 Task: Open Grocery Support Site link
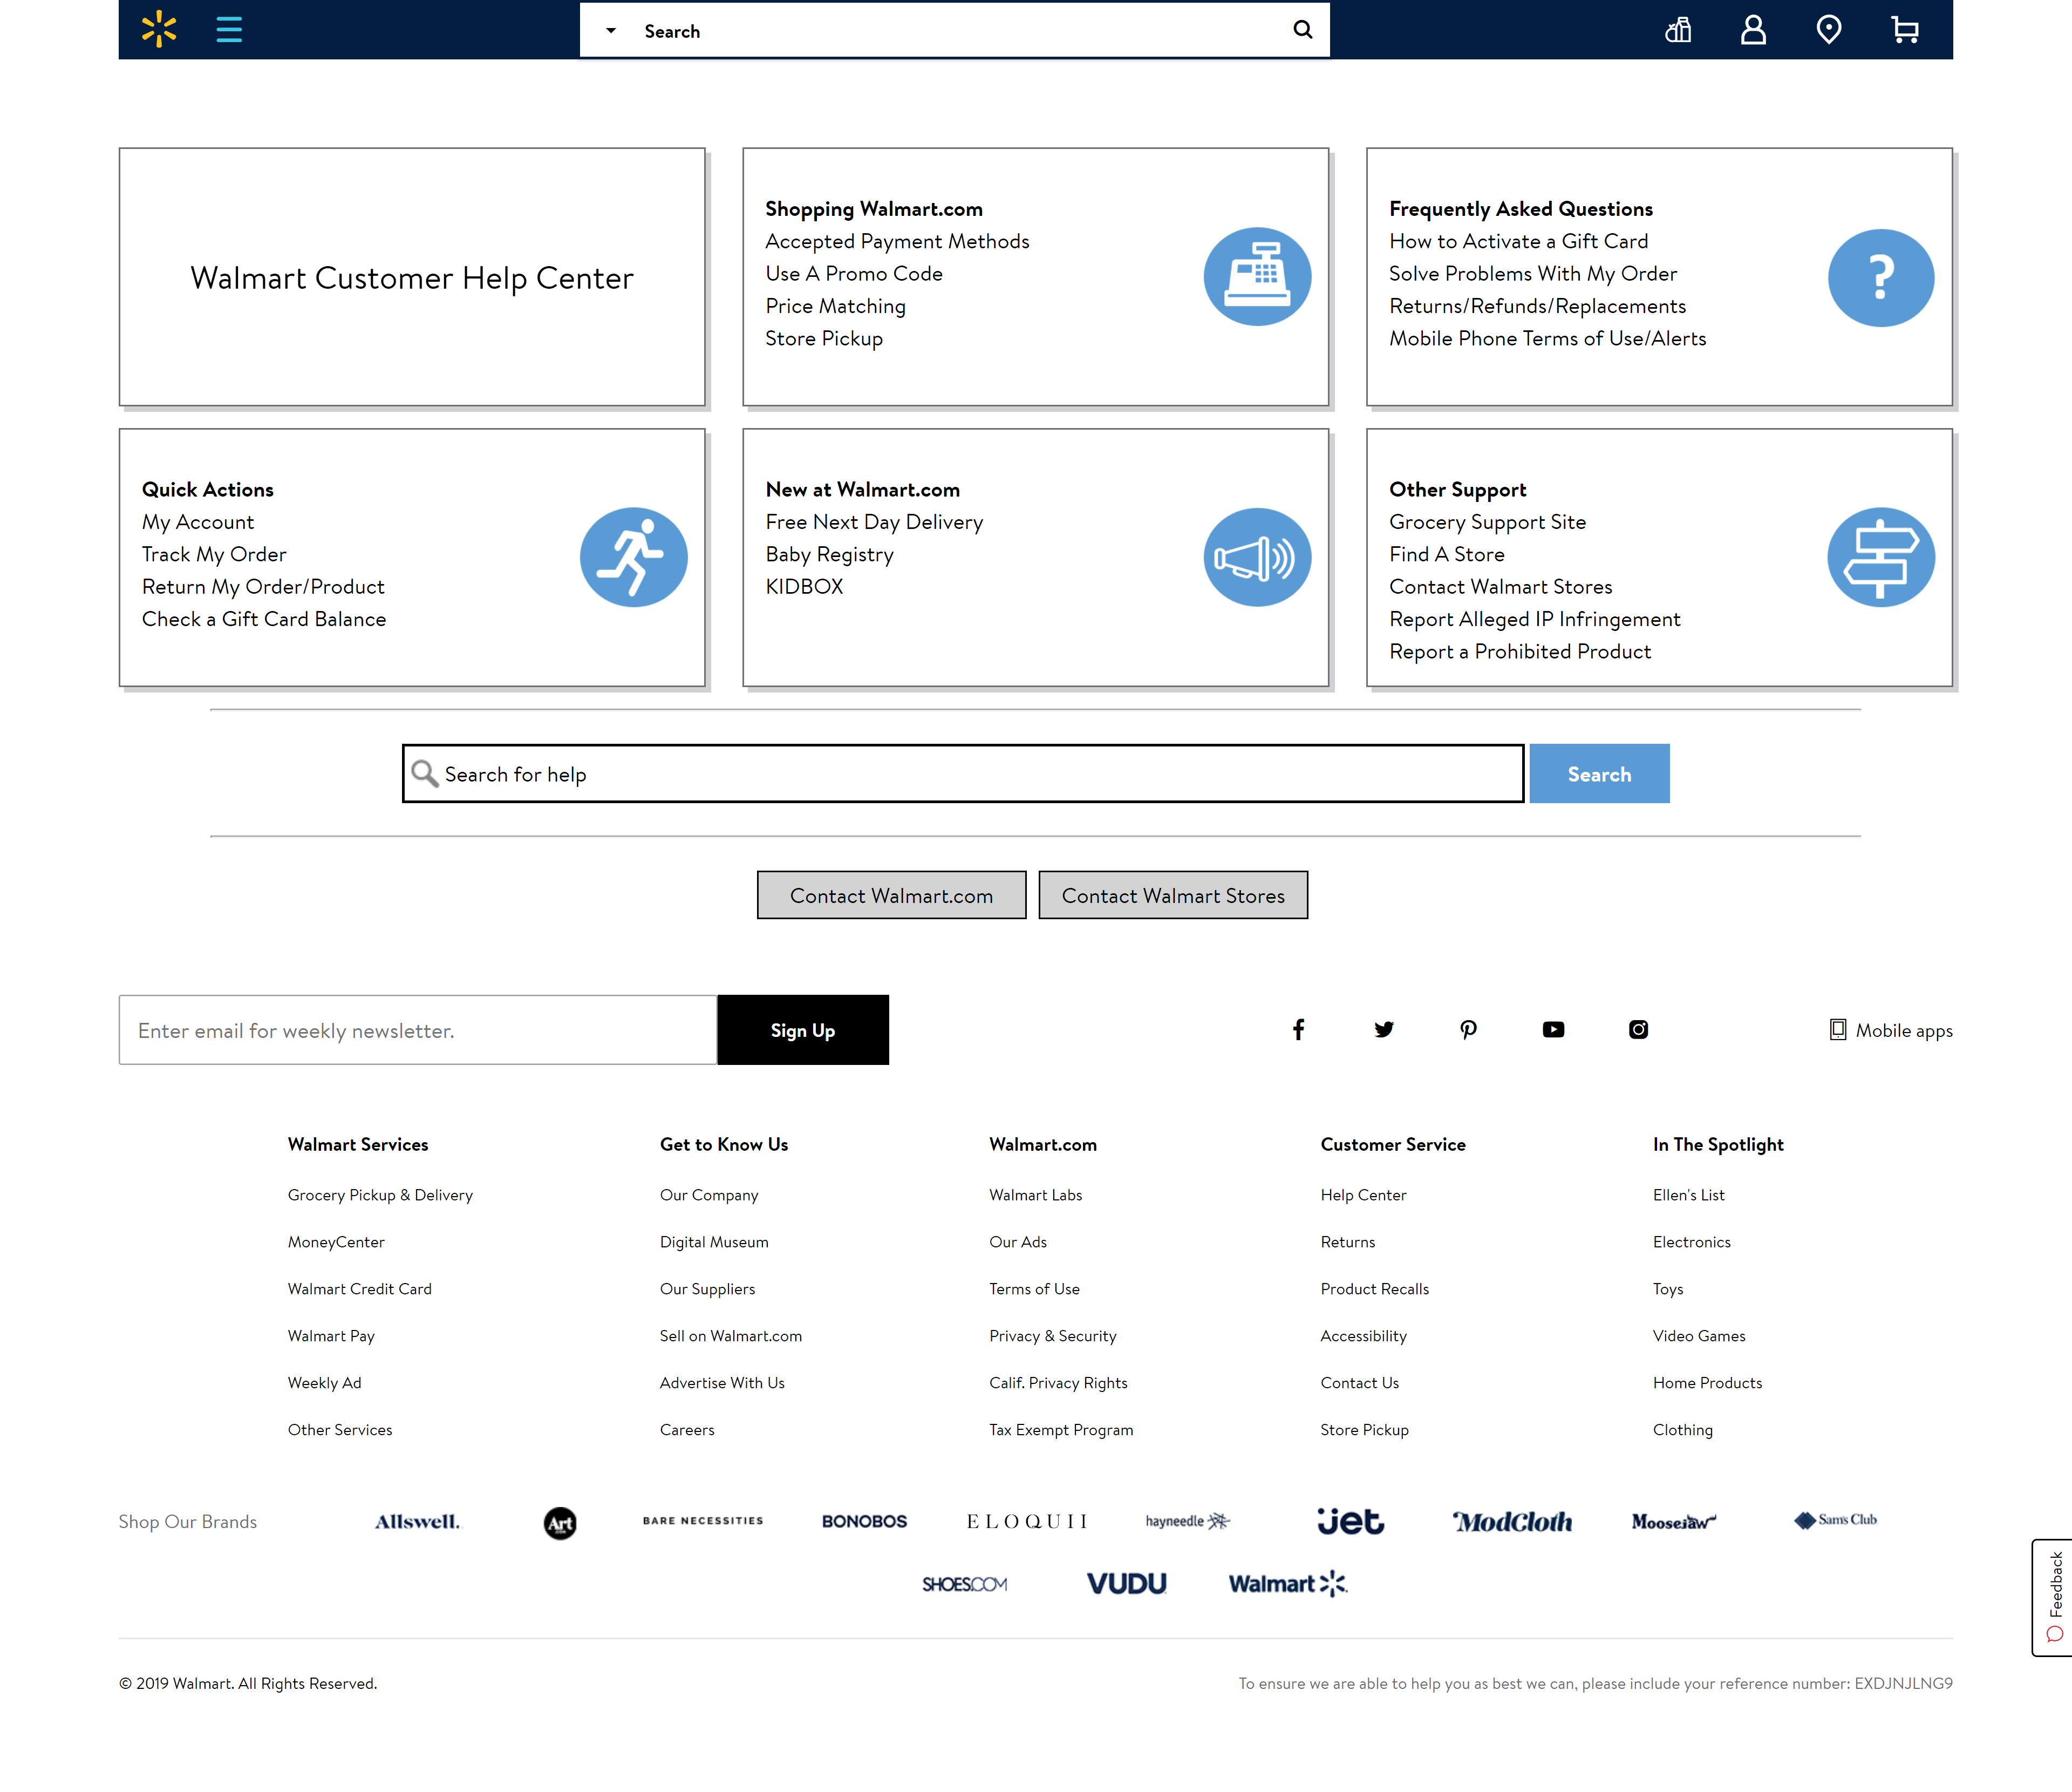(1487, 522)
